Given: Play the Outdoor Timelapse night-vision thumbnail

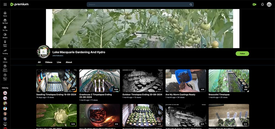Looking at the screenshot, I should (142, 81).
